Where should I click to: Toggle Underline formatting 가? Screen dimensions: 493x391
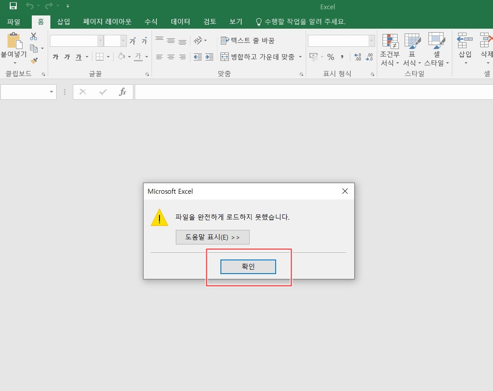coord(79,57)
